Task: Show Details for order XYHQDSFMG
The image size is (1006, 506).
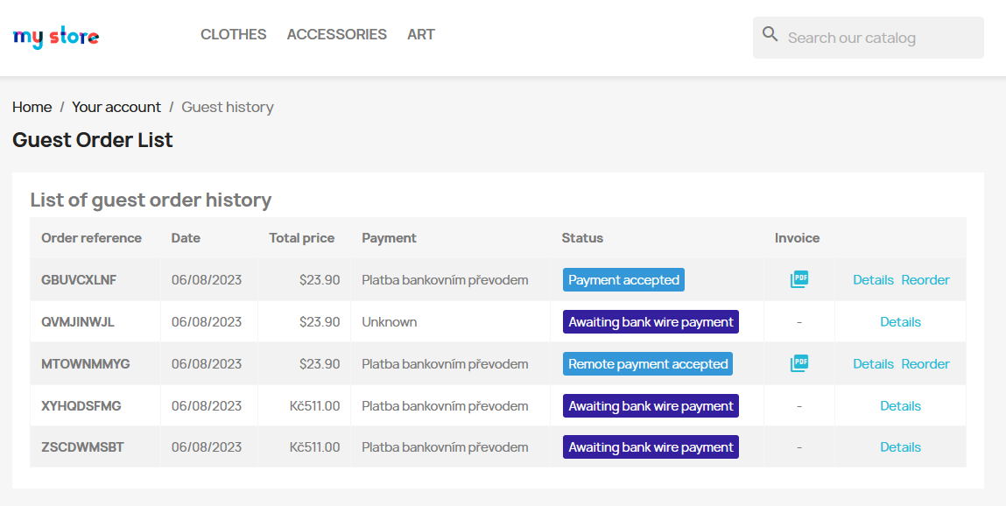Action: click(x=900, y=406)
